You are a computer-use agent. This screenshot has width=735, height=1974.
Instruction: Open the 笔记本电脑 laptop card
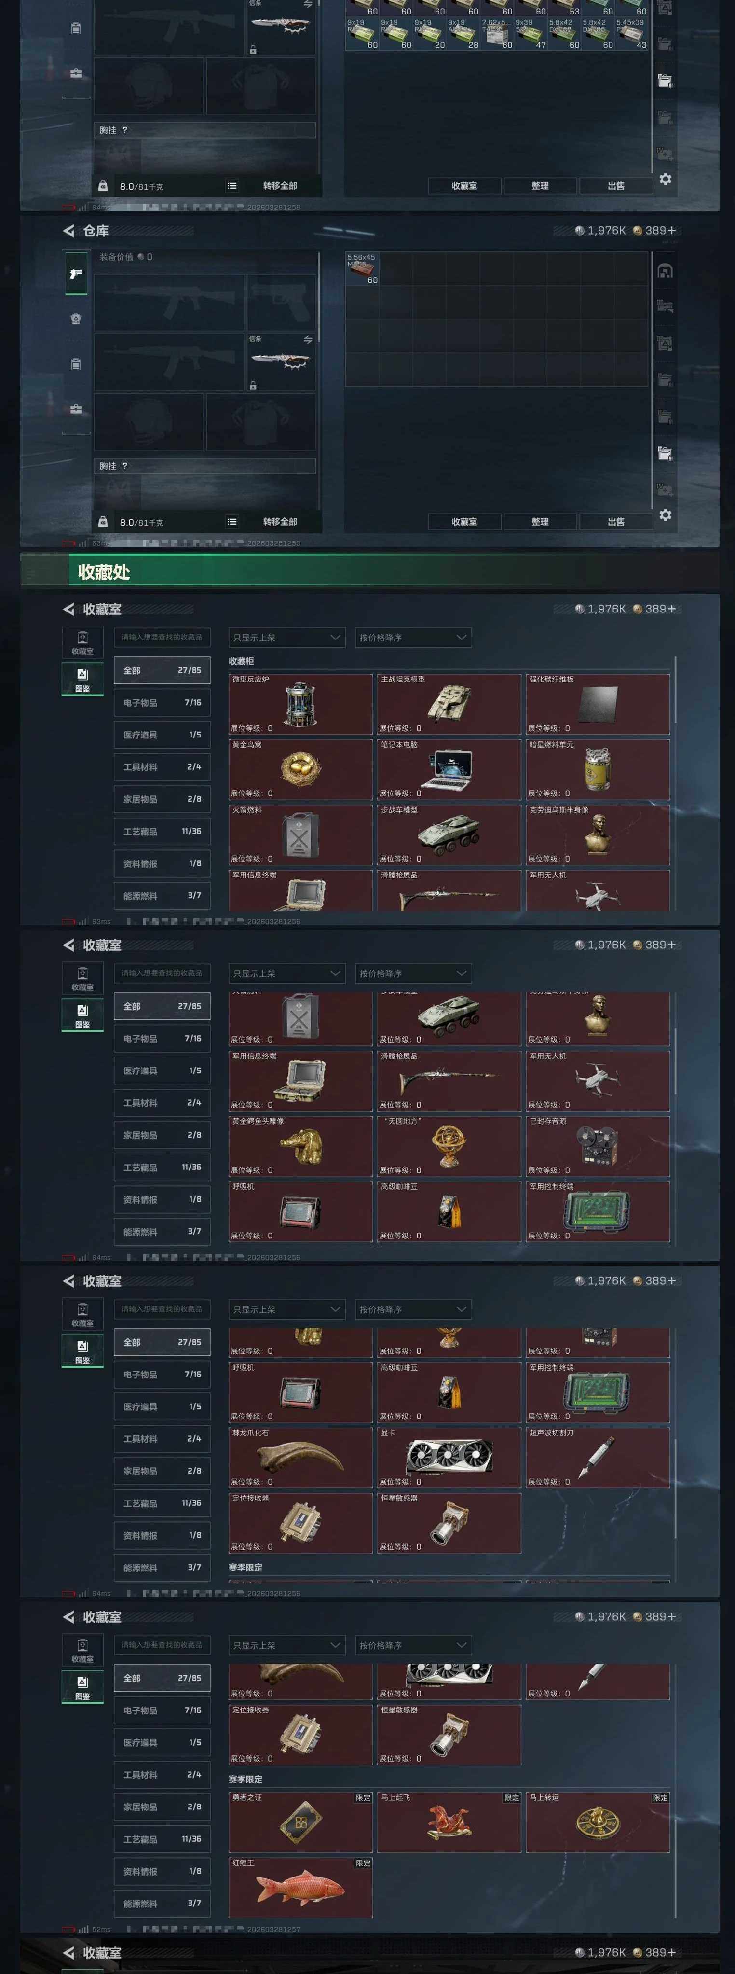[x=449, y=769]
